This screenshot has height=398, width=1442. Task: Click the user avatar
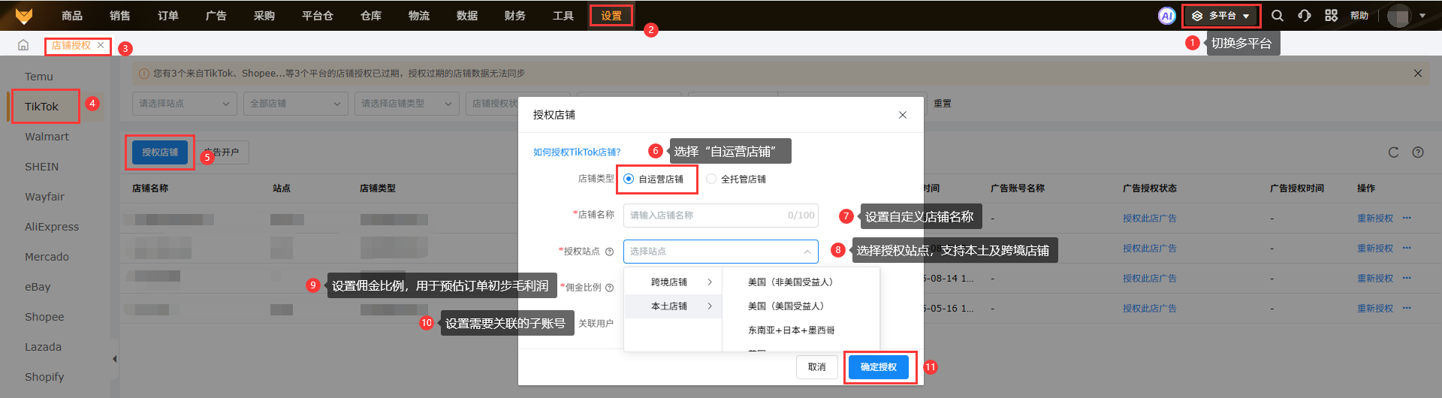tap(1398, 16)
